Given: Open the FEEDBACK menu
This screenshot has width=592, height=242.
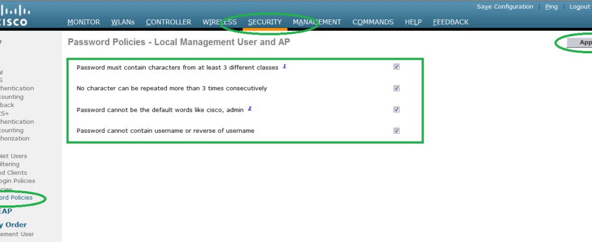Looking at the screenshot, I should point(450,22).
